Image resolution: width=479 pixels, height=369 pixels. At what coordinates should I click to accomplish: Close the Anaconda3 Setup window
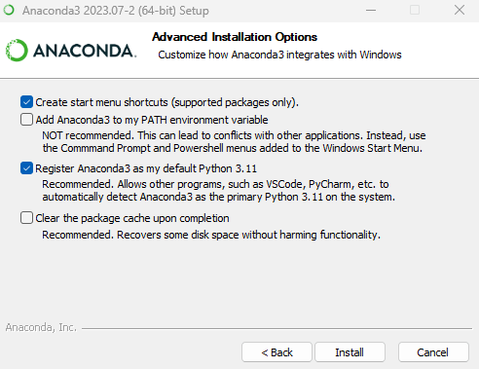[460, 10]
